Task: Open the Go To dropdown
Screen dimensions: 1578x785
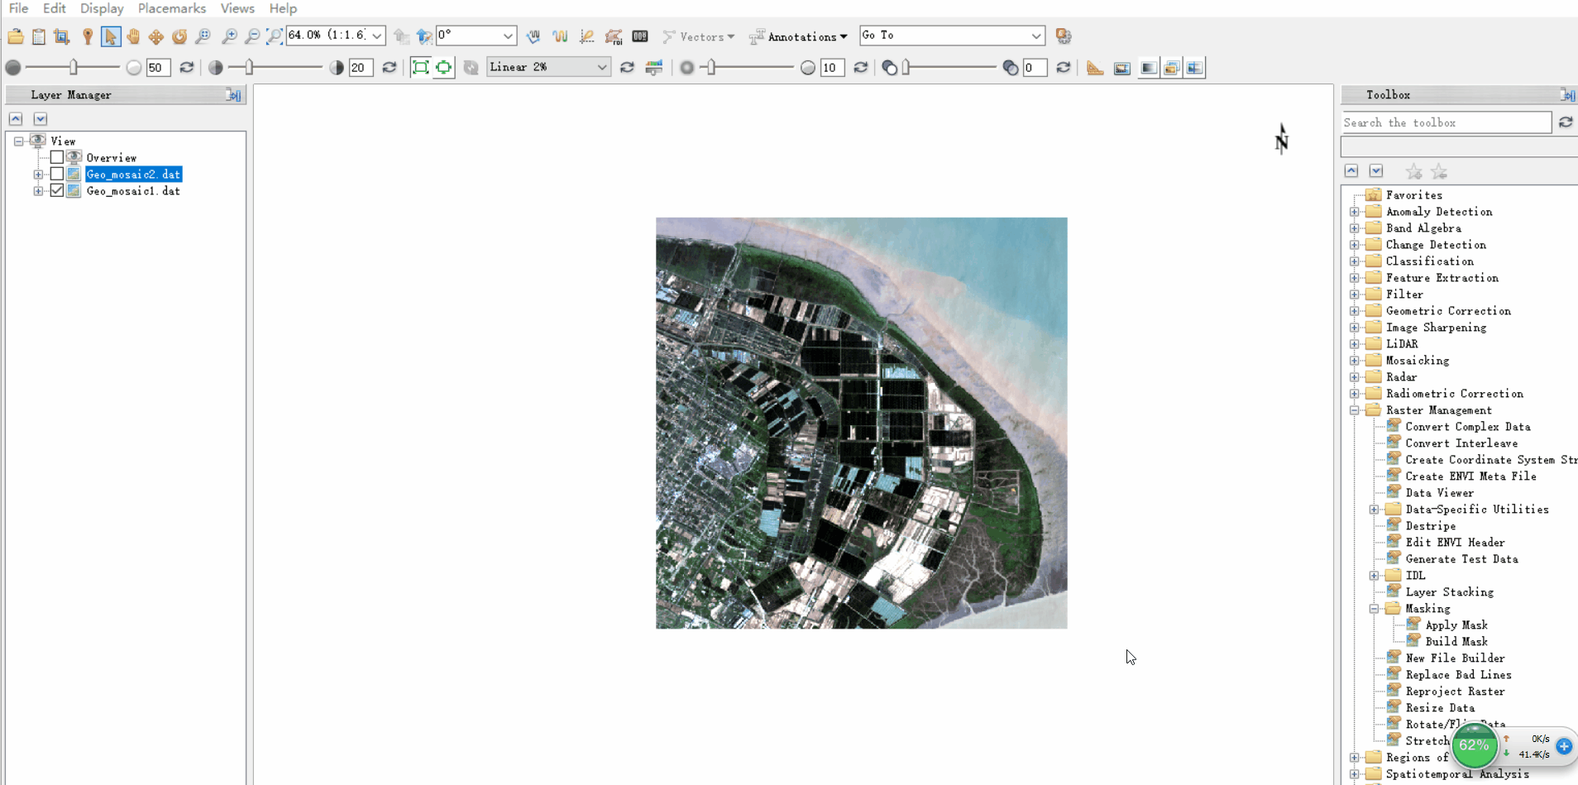Action: (1036, 36)
